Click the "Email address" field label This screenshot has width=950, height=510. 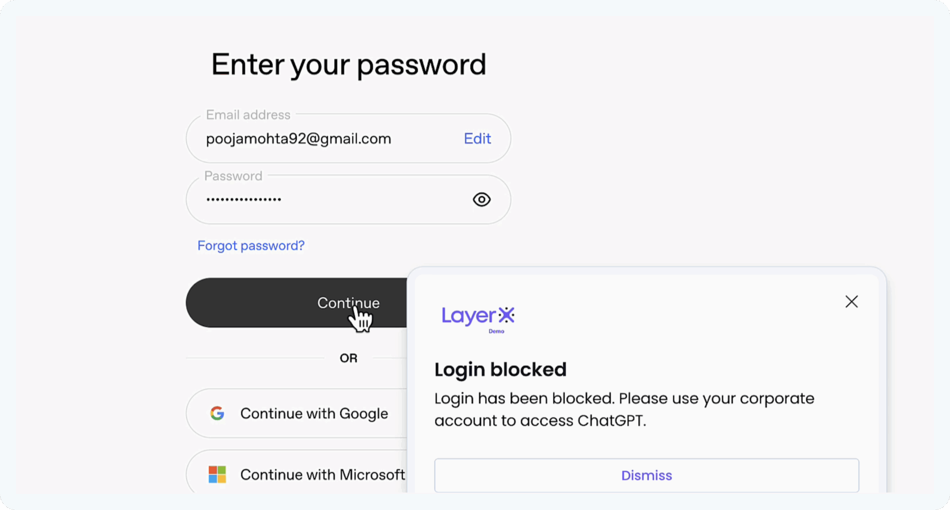click(248, 115)
